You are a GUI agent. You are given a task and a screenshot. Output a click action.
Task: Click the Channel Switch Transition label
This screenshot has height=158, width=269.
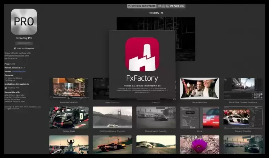click(156, 131)
